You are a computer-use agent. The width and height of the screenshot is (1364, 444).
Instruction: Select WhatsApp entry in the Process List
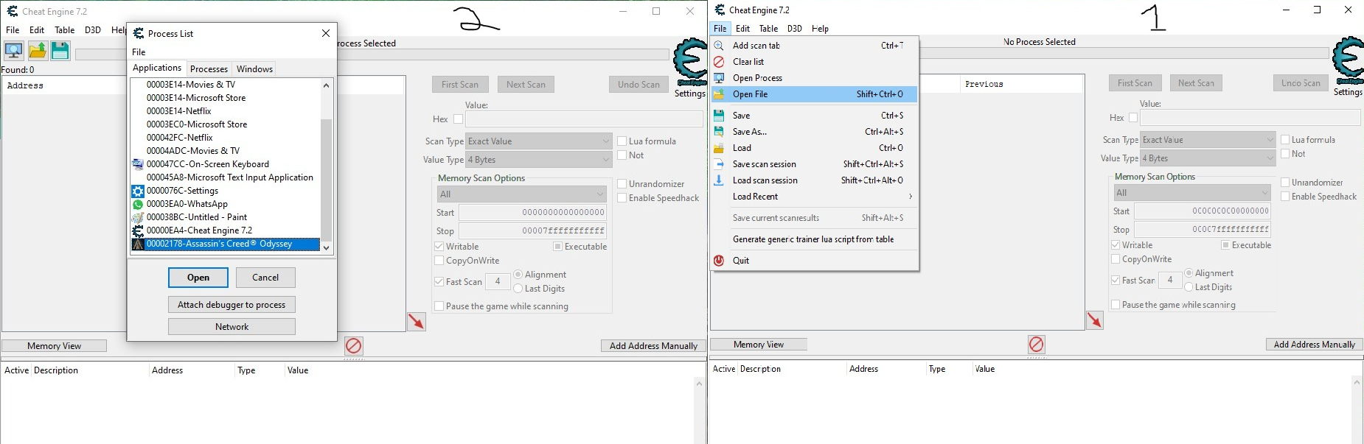pyautogui.click(x=187, y=204)
